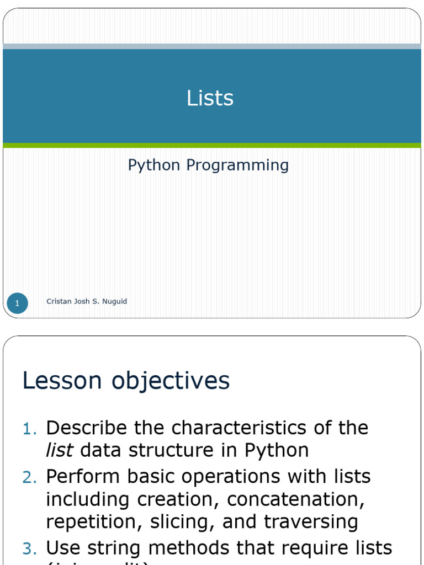Click the "Python Programming" subtitle text
The height and width of the screenshot is (565, 424).
coord(208,165)
